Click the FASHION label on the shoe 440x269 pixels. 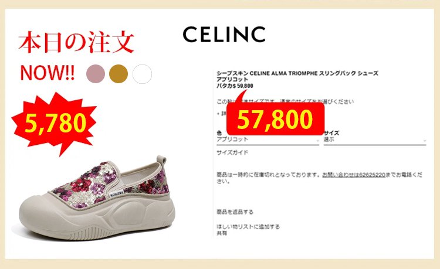[117, 193]
